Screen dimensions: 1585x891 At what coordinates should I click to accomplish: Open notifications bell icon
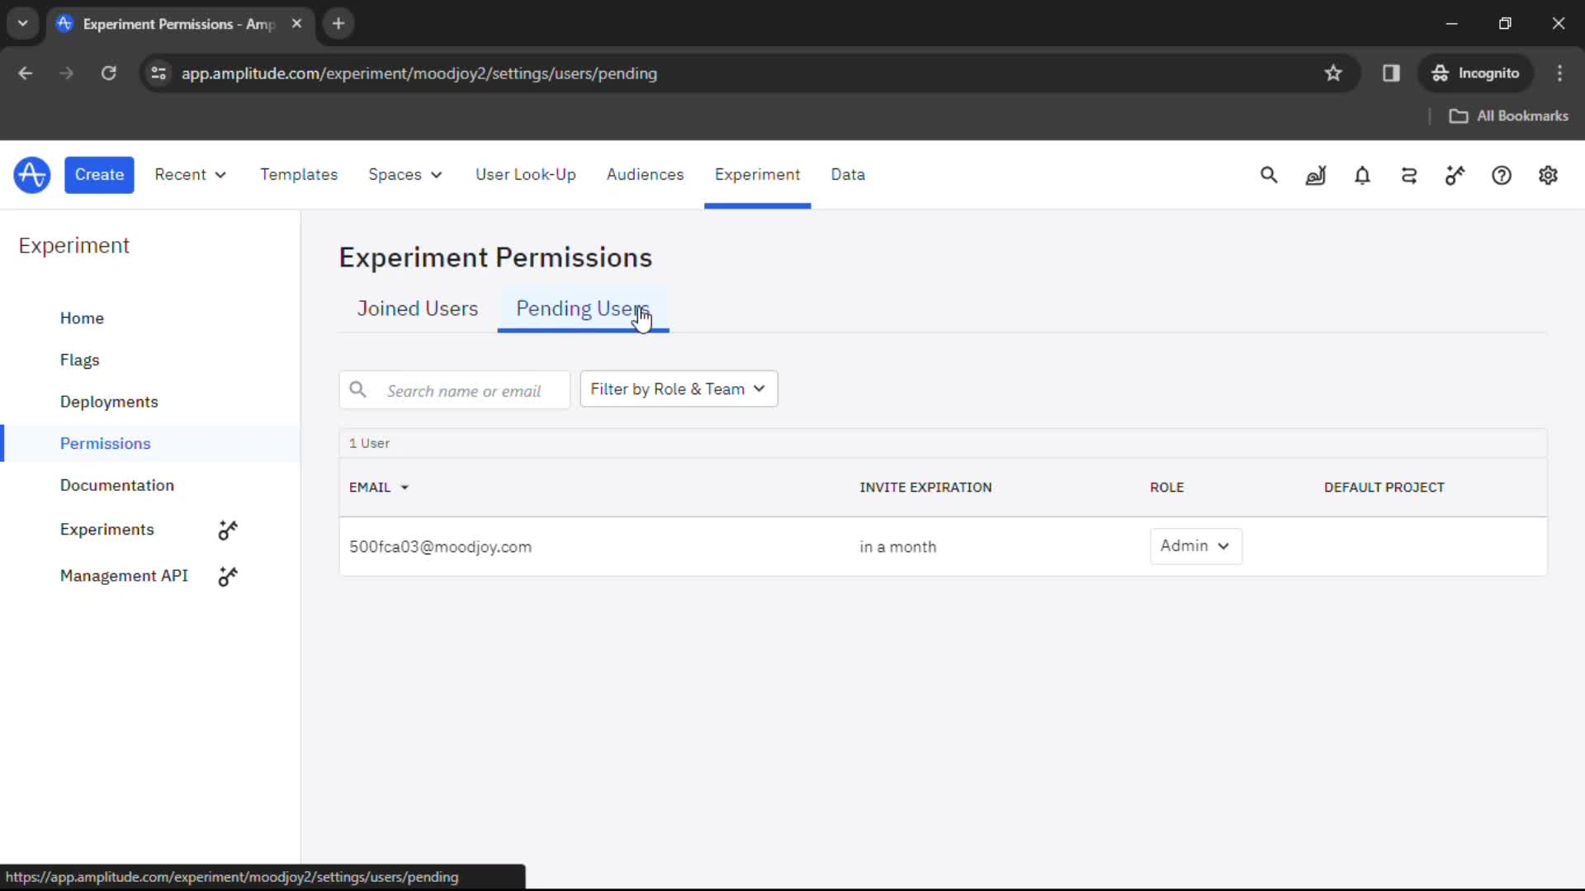pos(1362,175)
